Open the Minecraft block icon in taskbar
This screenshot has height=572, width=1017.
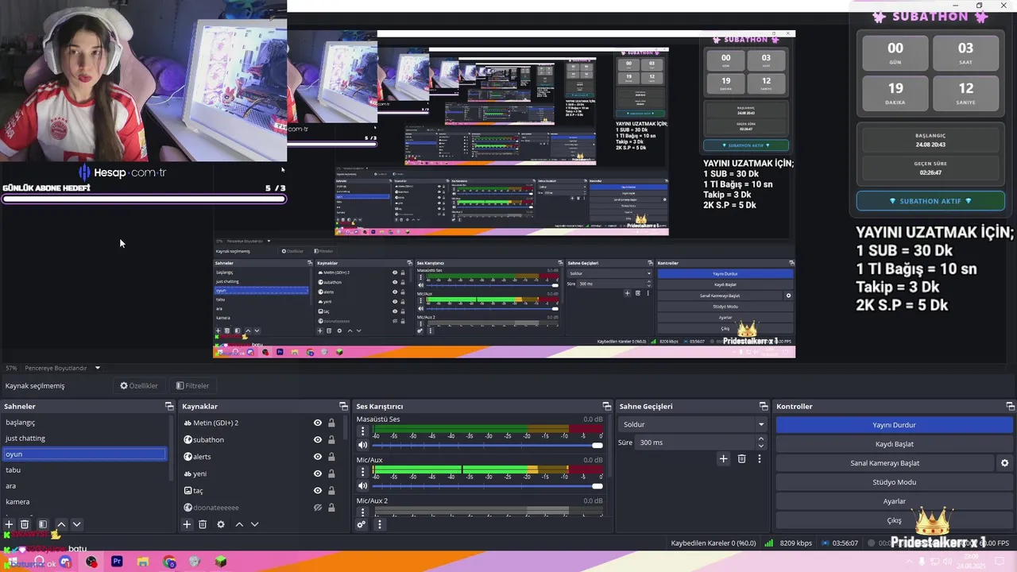point(220,562)
